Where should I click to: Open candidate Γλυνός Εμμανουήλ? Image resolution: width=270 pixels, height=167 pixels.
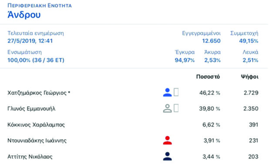pyautogui.click(x=31, y=109)
